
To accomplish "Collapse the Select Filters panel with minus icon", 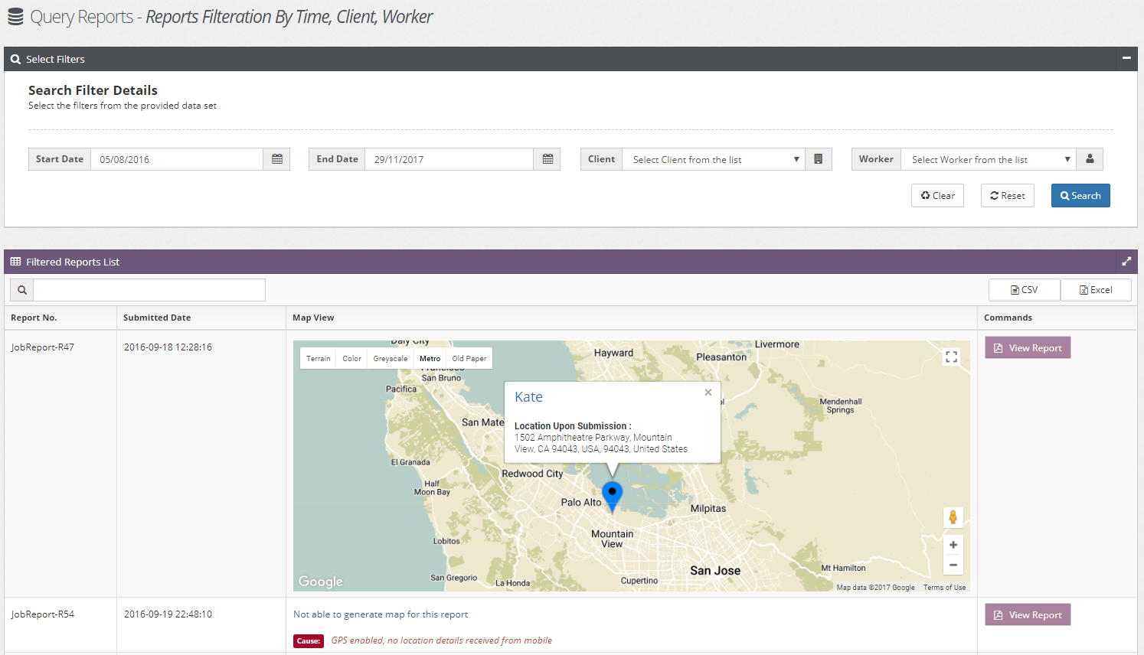I will (1126, 58).
